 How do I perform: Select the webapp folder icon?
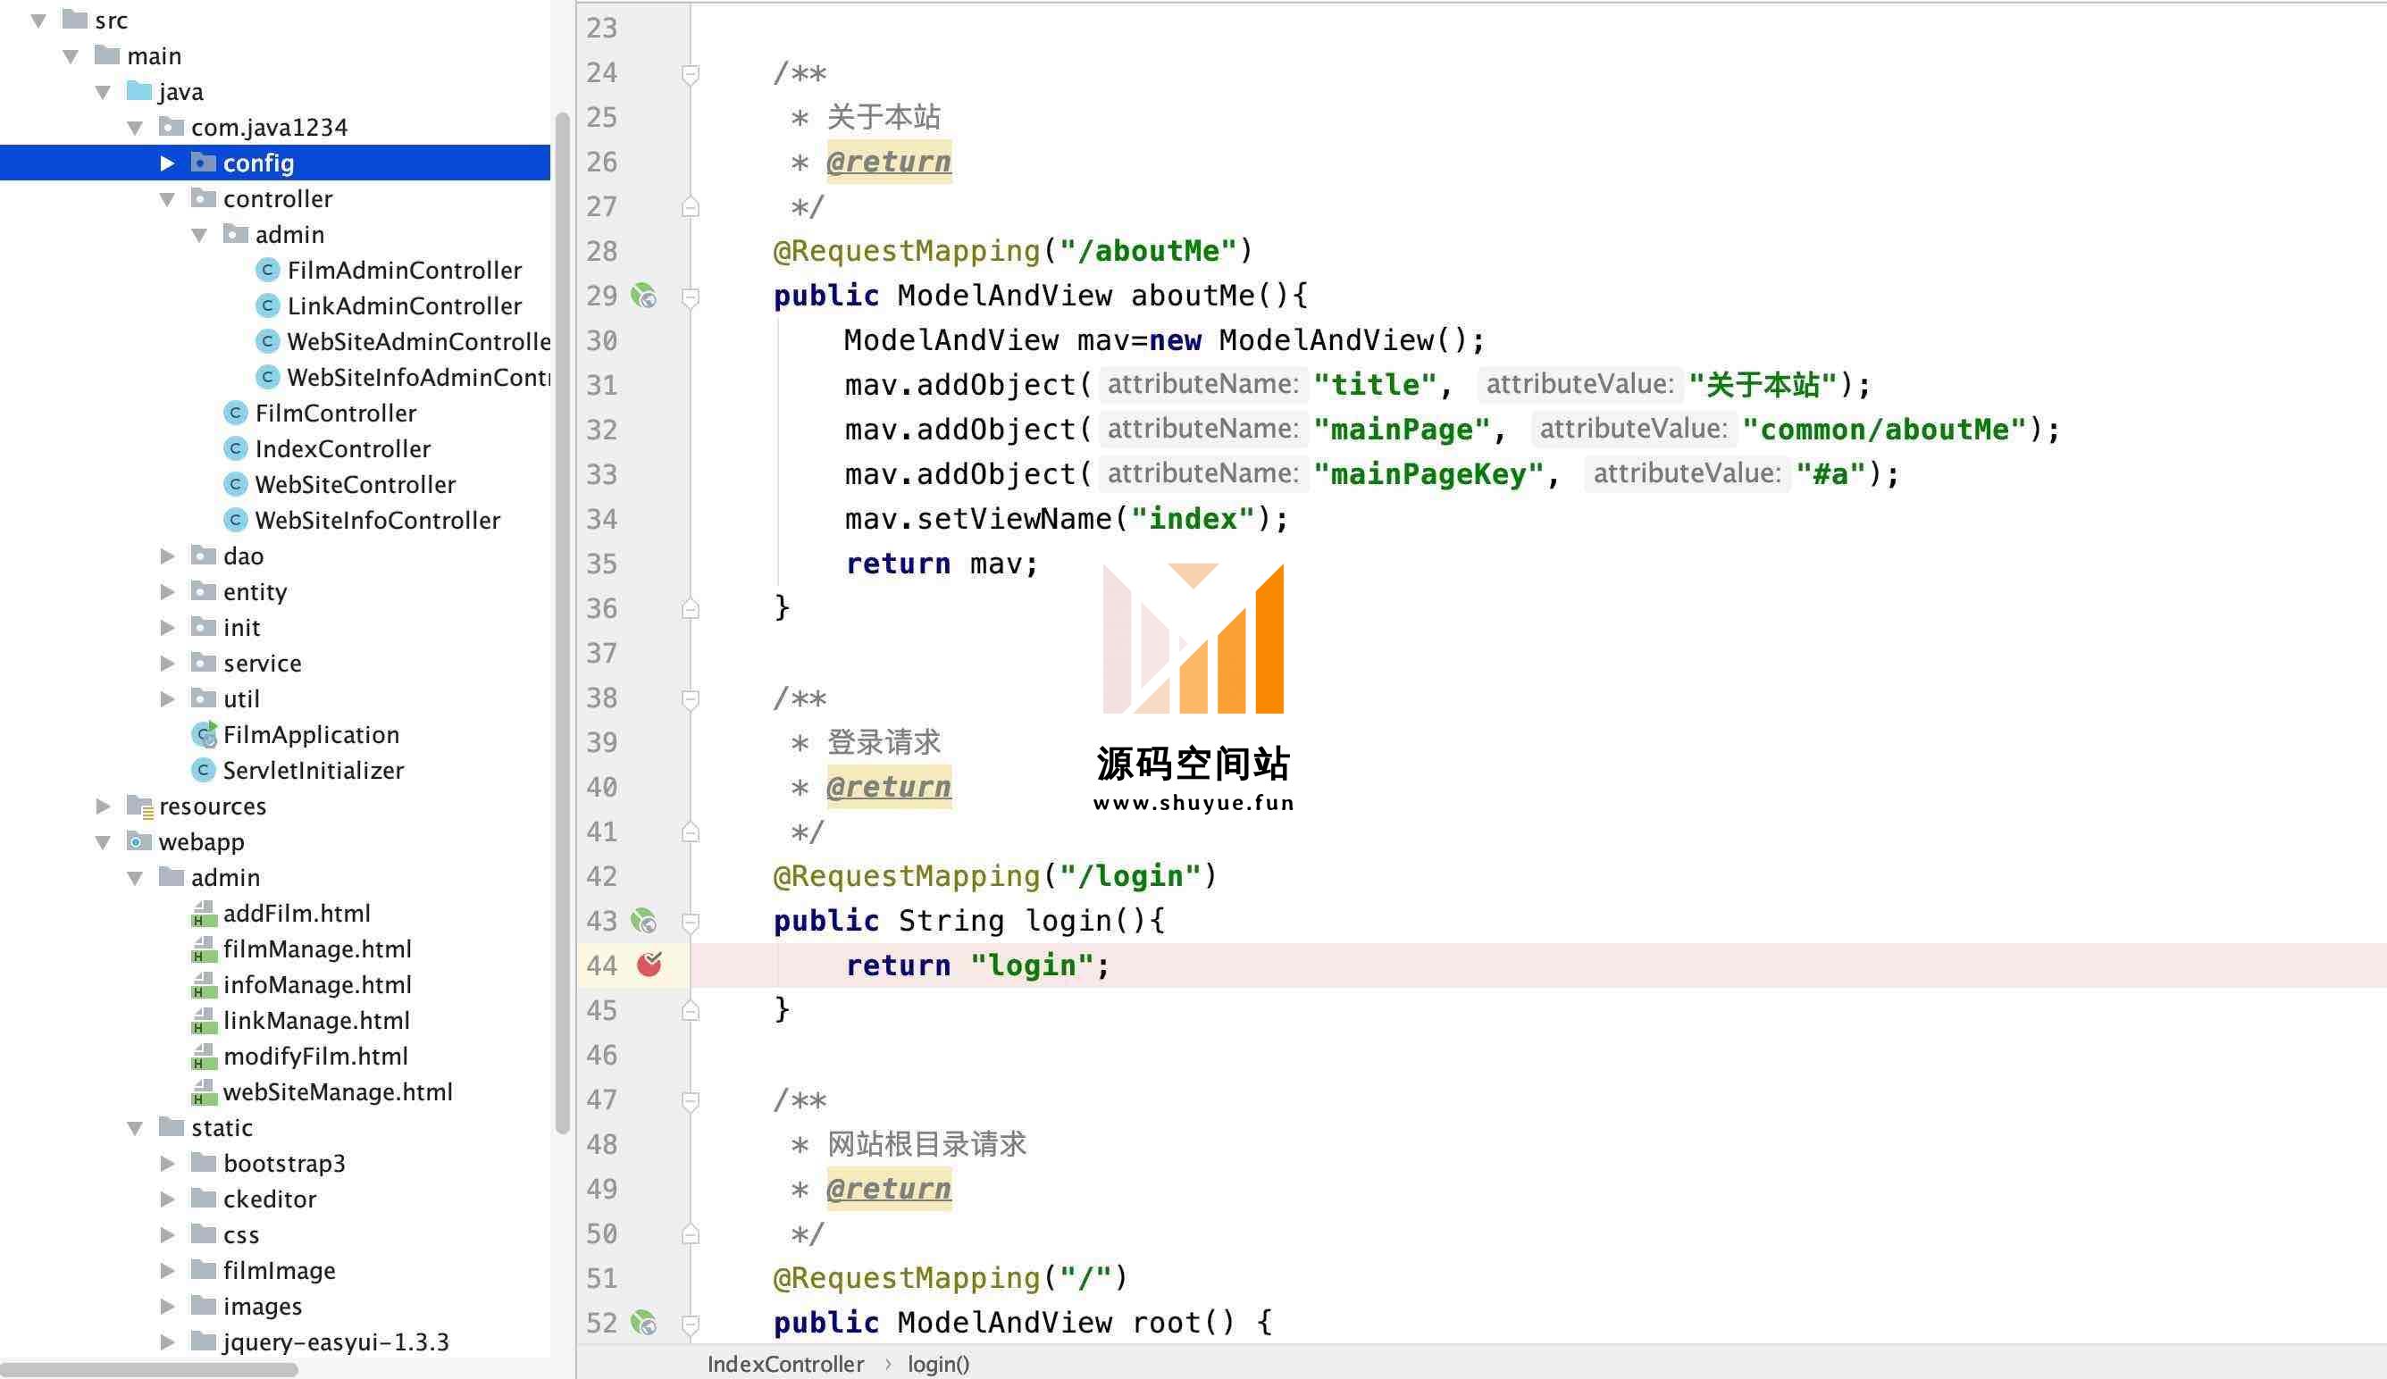point(139,842)
